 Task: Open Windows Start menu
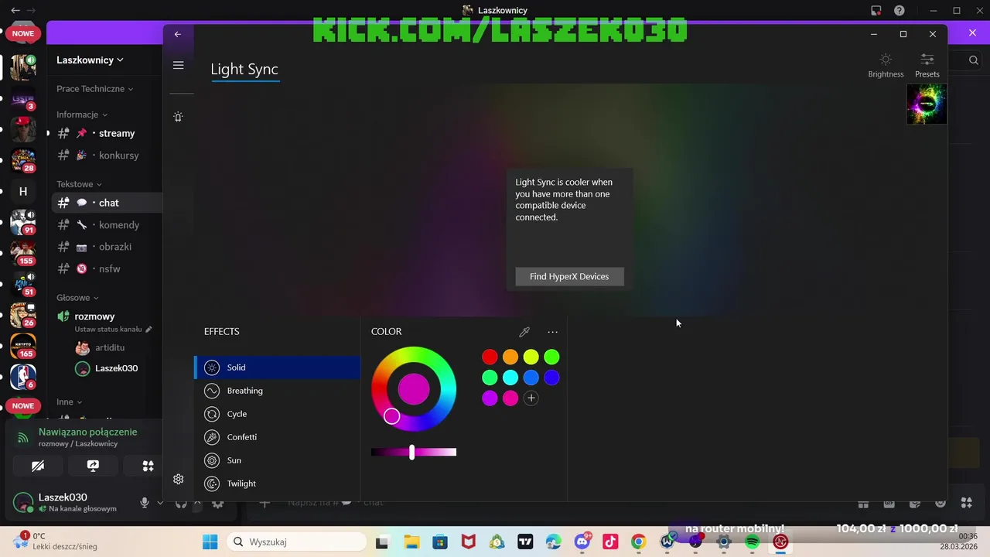point(210,542)
